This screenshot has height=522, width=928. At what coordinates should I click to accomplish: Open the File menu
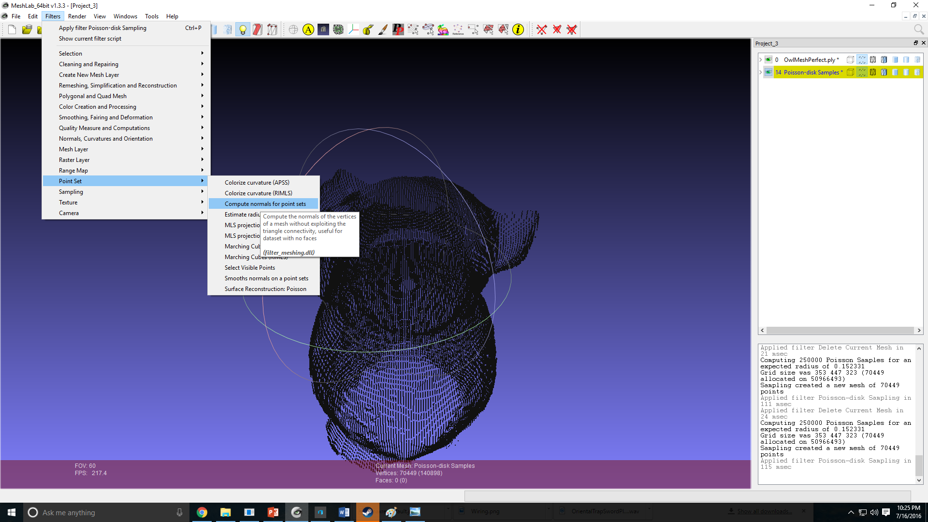[16, 16]
